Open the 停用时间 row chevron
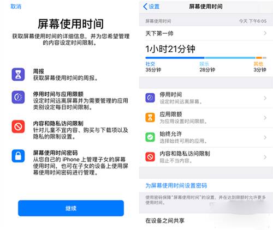The image size is (273, 230). 265,98
